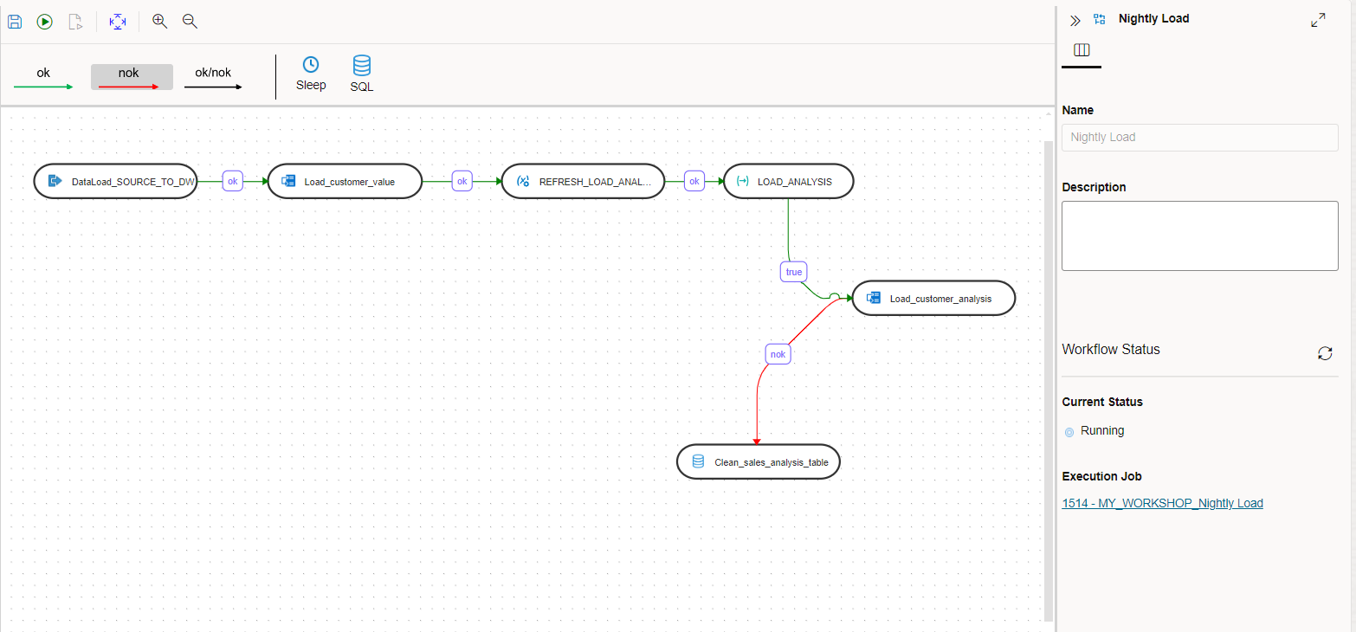Select the ok green connector tool
The height and width of the screenshot is (632, 1356).
coord(43,78)
